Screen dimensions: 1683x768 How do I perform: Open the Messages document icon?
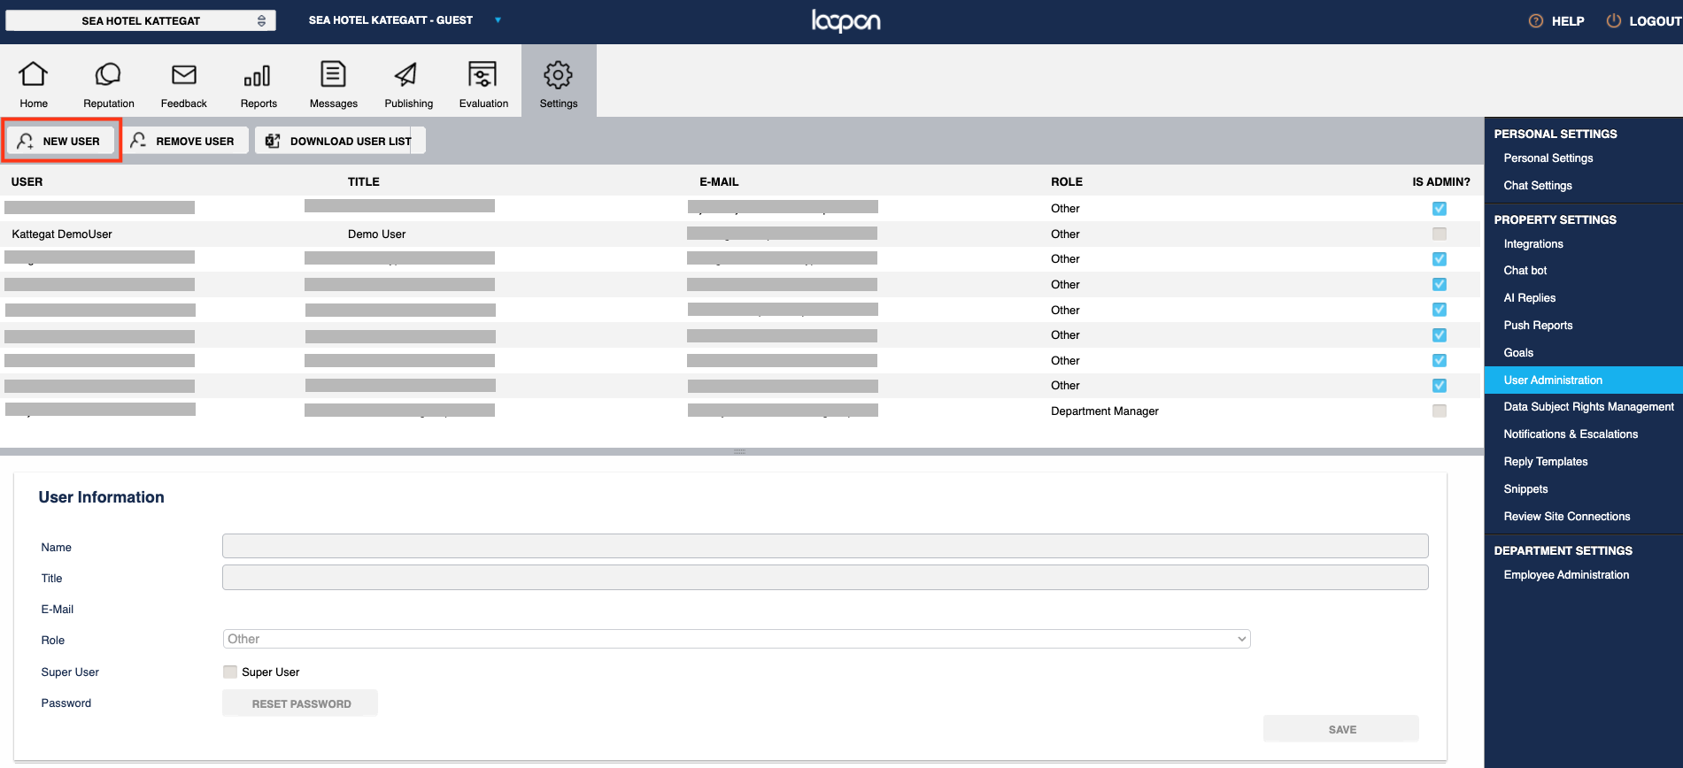(334, 74)
